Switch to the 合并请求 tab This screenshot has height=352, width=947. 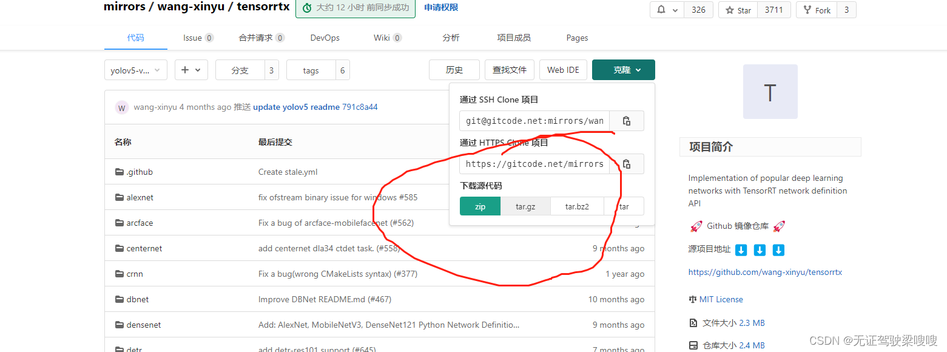pos(261,38)
